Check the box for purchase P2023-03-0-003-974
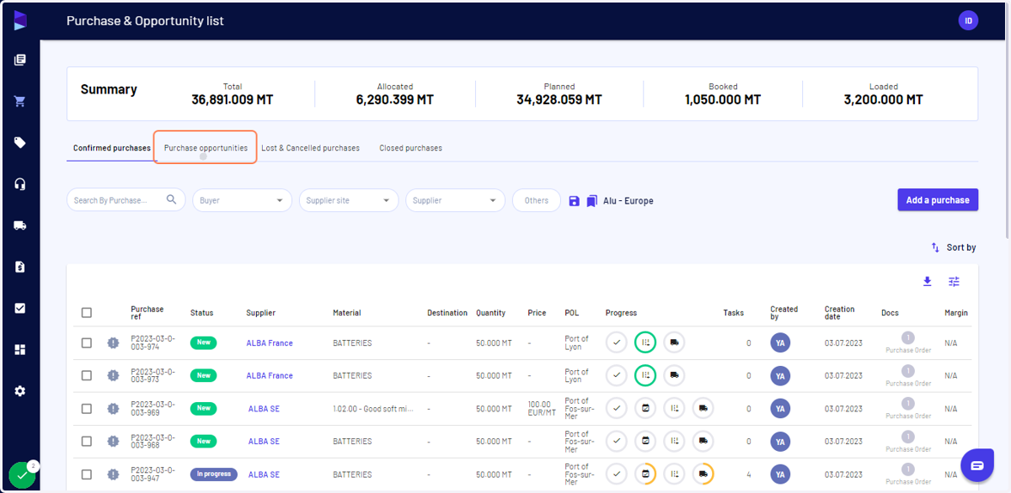 (x=87, y=343)
